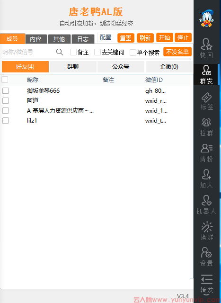Select the 清粉 clean fans icon

tap(206, 153)
